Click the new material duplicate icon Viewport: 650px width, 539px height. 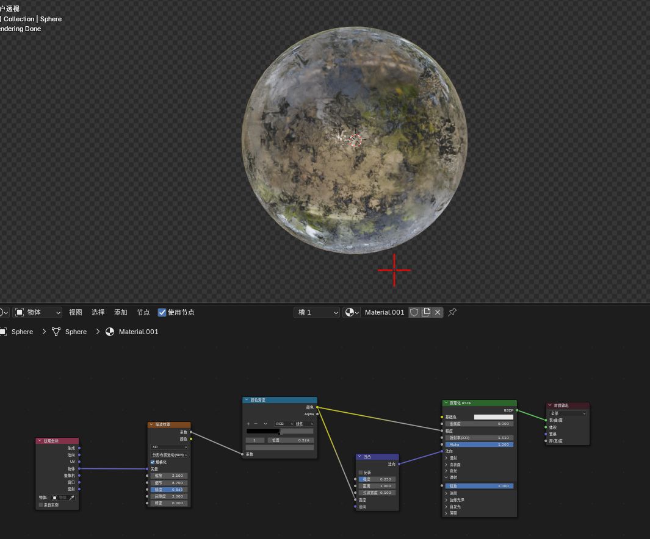tap(426, 312)
